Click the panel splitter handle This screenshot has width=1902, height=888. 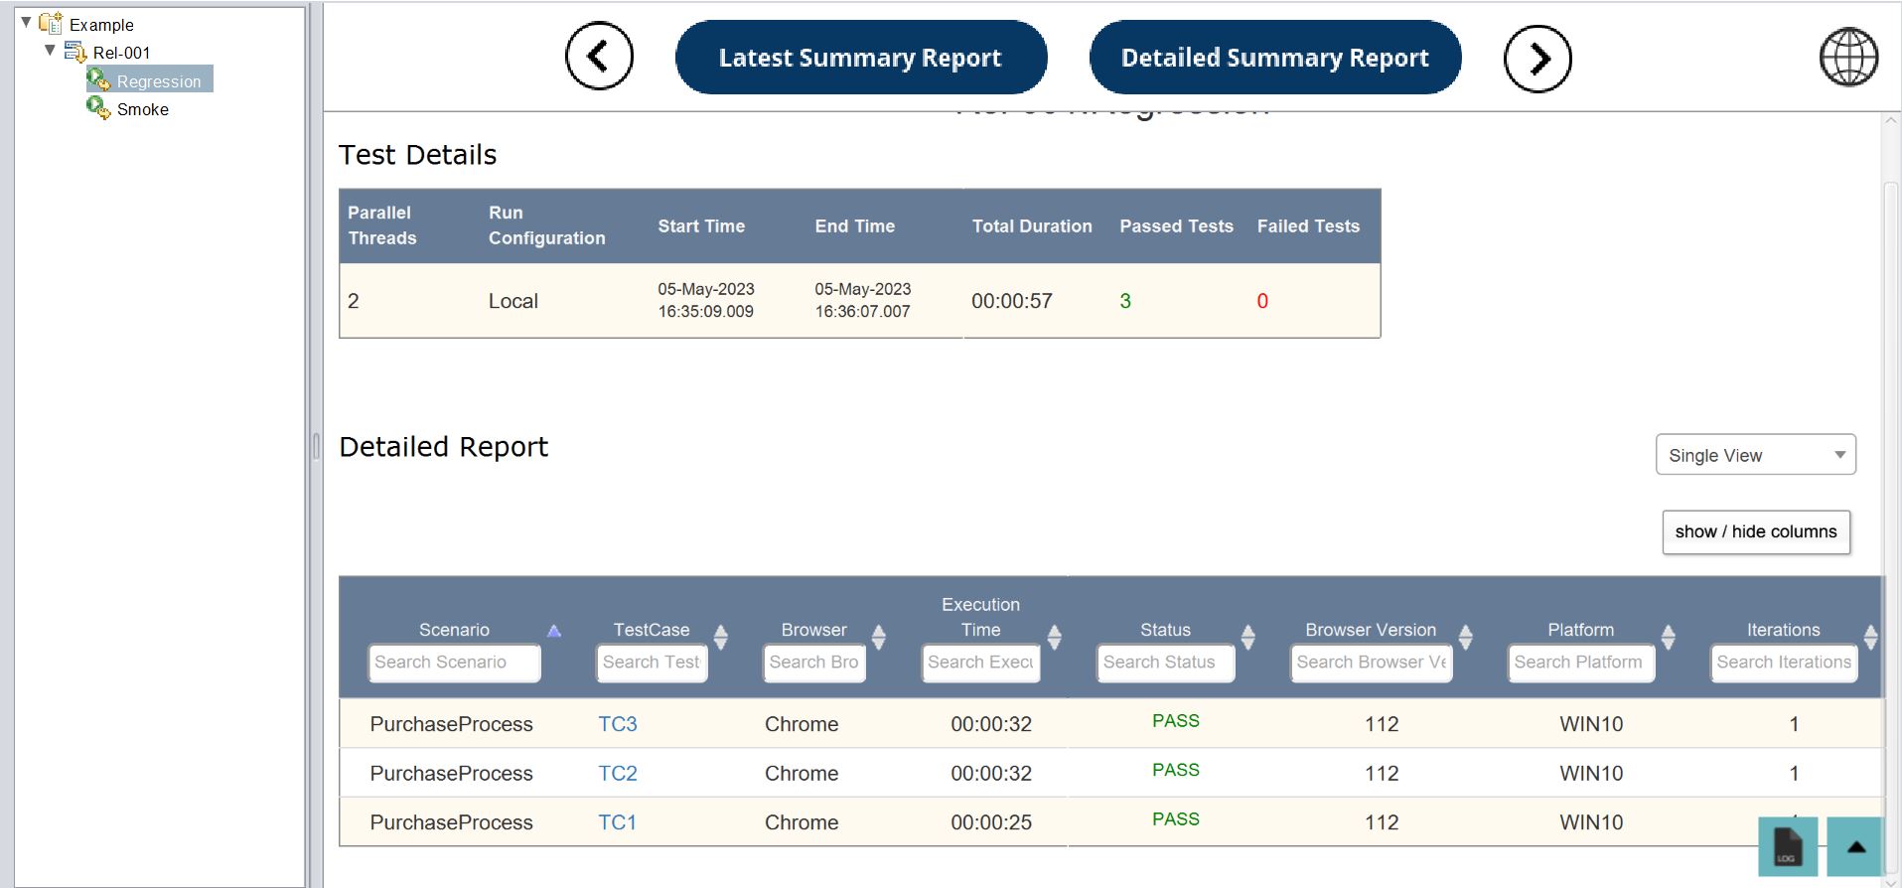(316, 446)
